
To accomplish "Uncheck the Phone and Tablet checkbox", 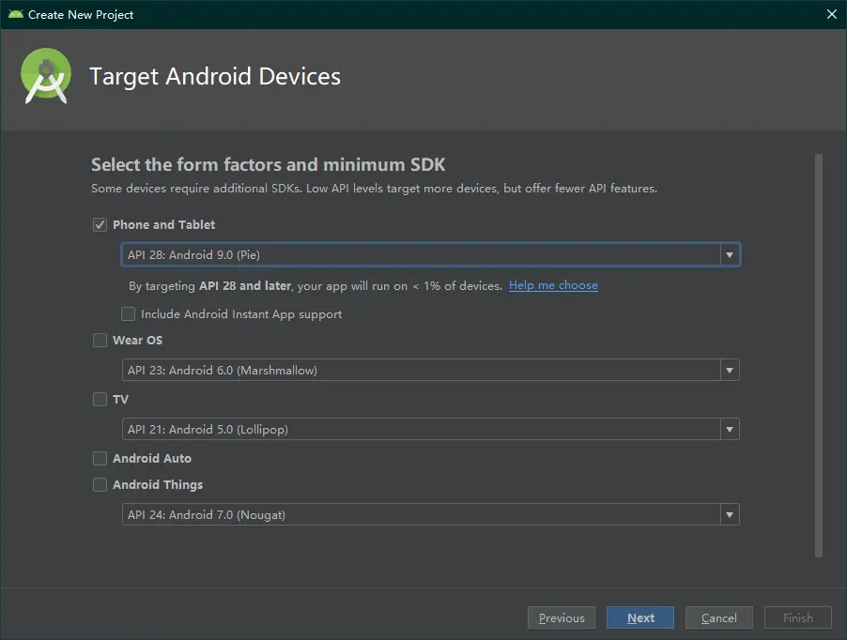I will point(100,224).
